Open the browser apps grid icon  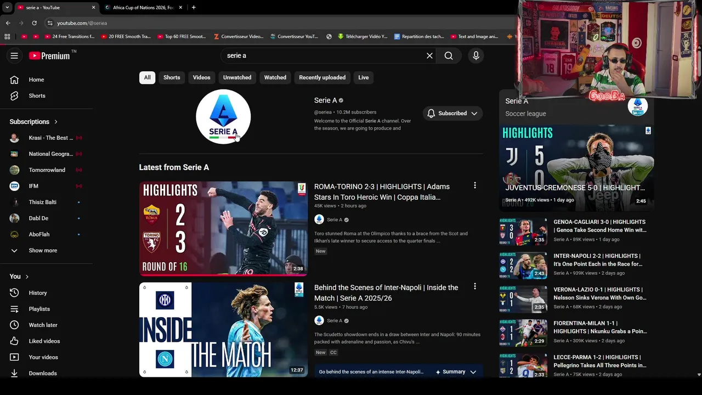(x=7, y=37)
